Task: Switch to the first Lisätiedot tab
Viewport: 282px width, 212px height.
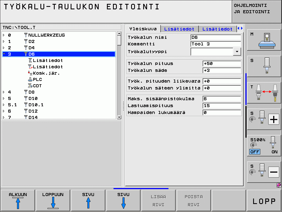Action: pyautogui.click(x=179, y=29)
